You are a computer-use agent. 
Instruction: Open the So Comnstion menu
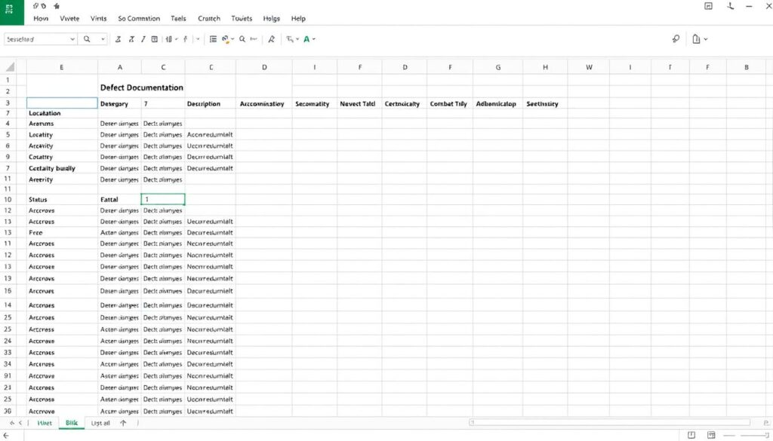(139, 18)
